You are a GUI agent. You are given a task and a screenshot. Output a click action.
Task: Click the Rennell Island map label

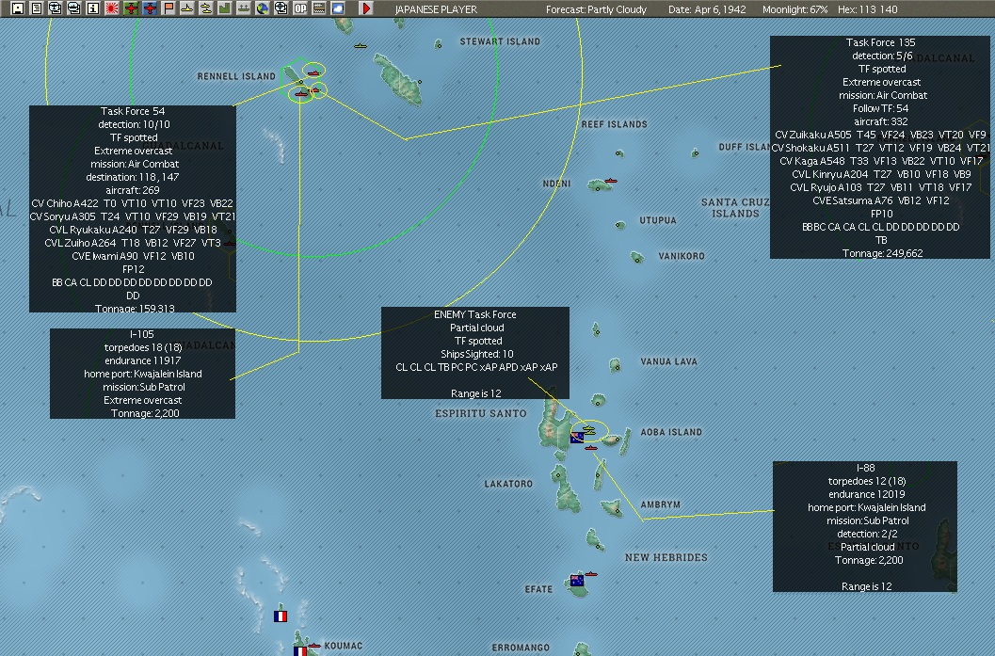click(236, 76)
